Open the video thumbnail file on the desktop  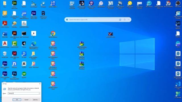point(111,34)
